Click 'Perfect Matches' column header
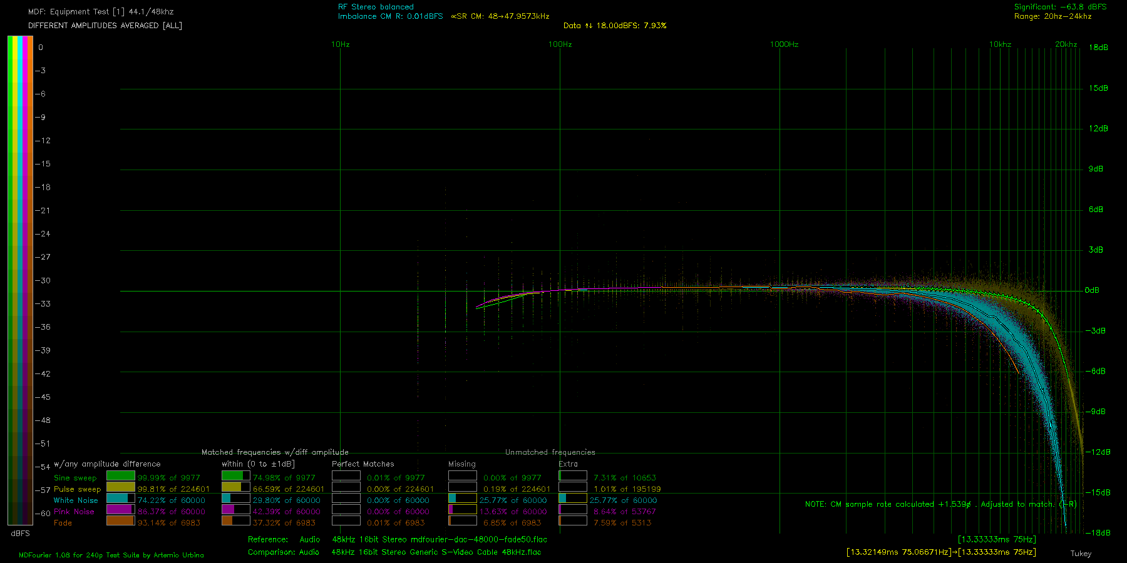1127x563 pixels. pyautogui.click(x=363, y=464)
